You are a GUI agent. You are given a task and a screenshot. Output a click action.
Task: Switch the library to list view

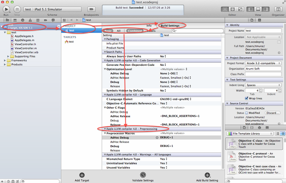click(x=282, y=134)
